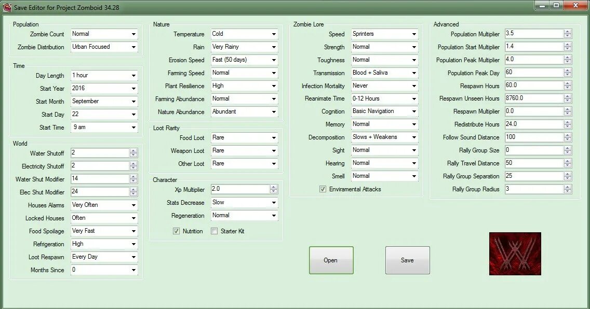Click the Respawn Multiplier stepper arrows
590x309 pixels.
pyautogui.click(x=568, y=111)
